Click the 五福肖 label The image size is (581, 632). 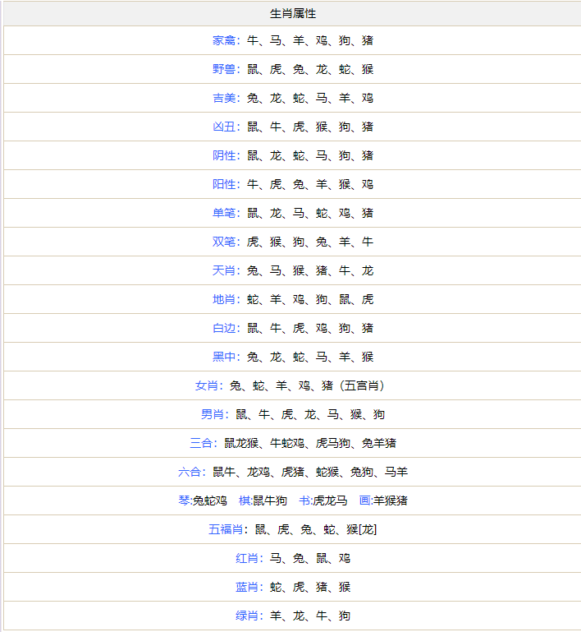click(x=225, y=529)
